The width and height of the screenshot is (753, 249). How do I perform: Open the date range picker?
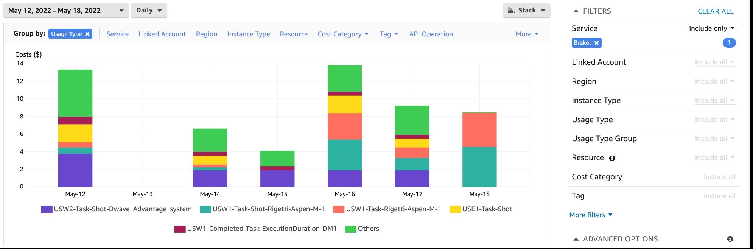(x=66, y=11)
